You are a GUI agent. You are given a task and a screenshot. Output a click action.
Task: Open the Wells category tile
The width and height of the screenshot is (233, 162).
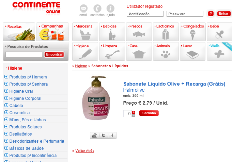tap(219, 51)
